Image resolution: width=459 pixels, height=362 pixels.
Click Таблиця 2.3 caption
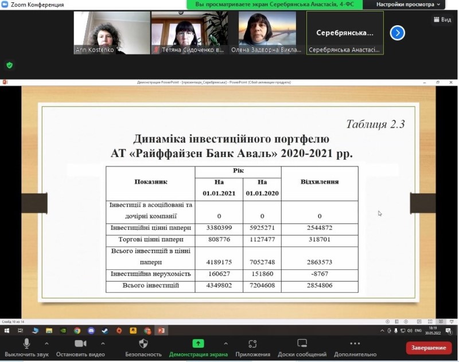(x=376, y=124)
